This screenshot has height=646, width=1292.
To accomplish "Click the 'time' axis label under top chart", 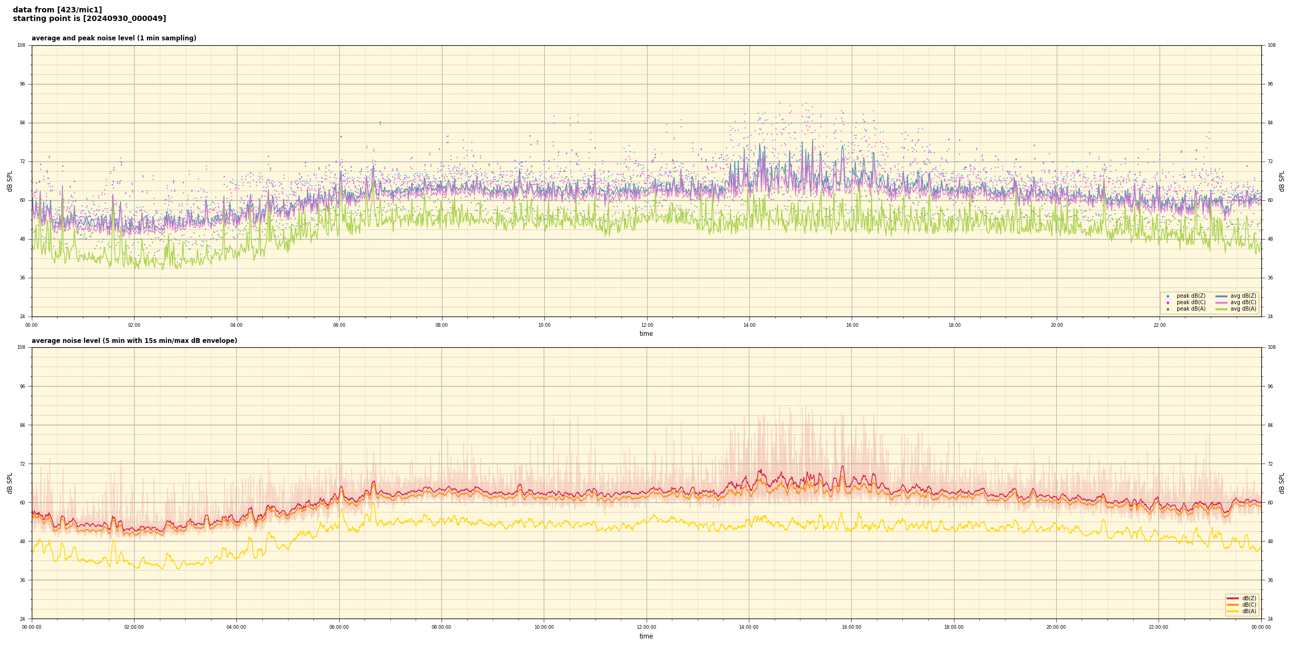I will click(646, 334).
